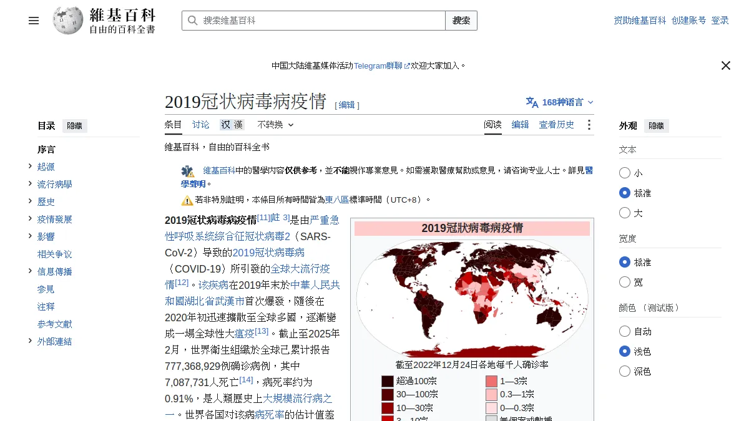Go to 注释 in contents
Image resolution: width=749 pixels, height=421 pixels.
click(x=46, y=307)
